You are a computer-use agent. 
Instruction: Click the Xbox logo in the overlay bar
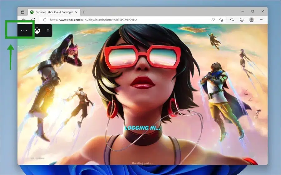(37, 31)
